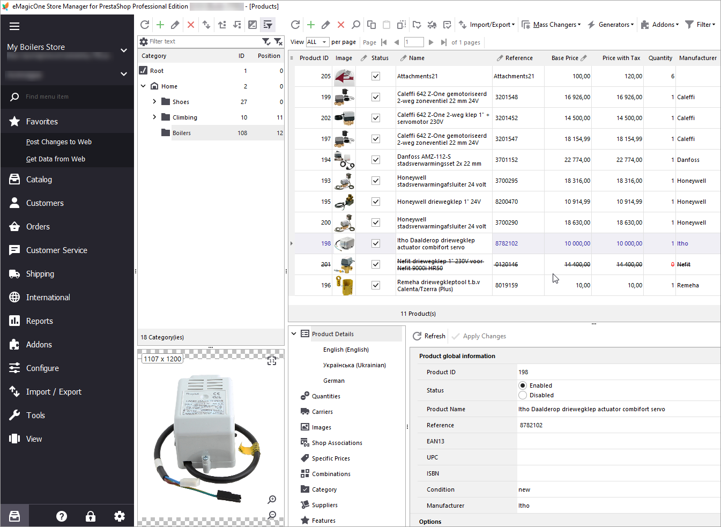Open the Filter toolbar dropdown
The height and width of the screenshot is (527, 721).
(700, 25)
